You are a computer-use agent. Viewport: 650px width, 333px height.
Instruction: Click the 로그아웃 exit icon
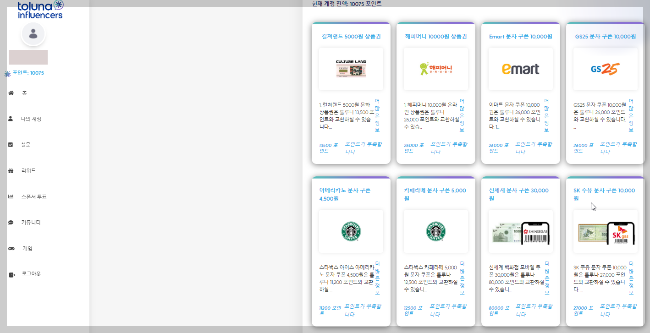click(12, 275)
